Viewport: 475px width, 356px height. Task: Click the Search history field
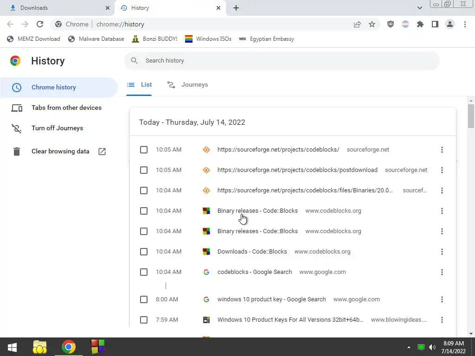point(282,61)
